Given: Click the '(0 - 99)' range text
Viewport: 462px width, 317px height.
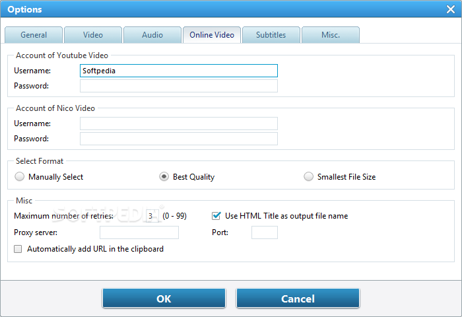Looking at the screenshot, I should click(174, 216).
